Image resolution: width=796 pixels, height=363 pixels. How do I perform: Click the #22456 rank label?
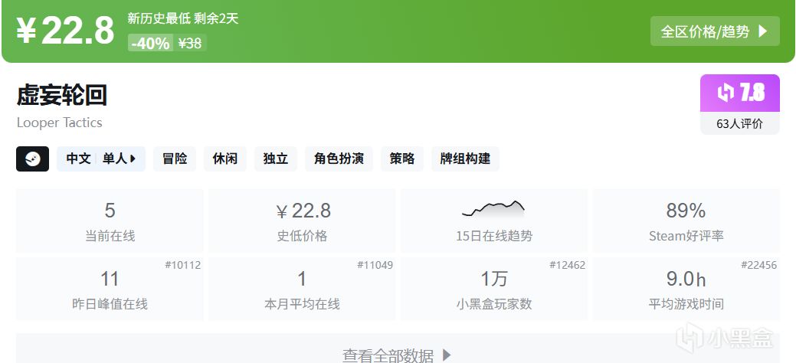coord(759,265)
